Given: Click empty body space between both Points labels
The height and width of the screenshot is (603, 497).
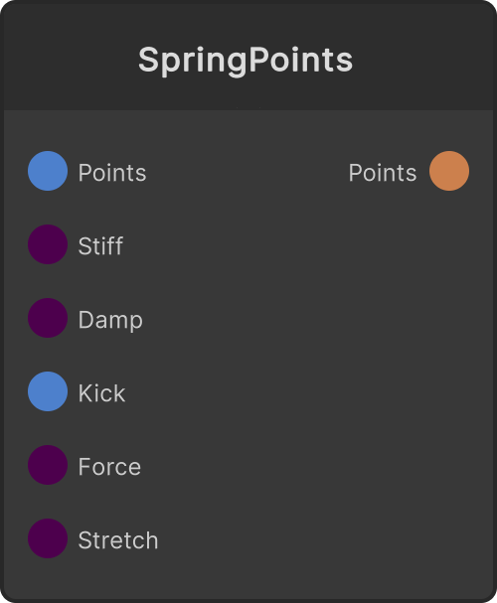Looking at the screenshot, I should click(x=248, y=172).
